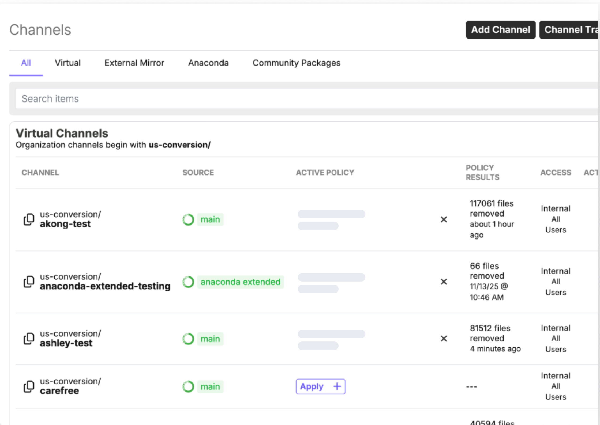Remove the ashley-test policy with X icon
This screenshot has width=600, height=425.
click(x=444, y=339)
